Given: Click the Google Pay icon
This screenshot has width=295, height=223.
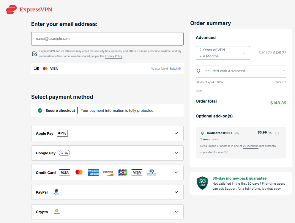Looking at the screenshot, I should pos(64,153).
